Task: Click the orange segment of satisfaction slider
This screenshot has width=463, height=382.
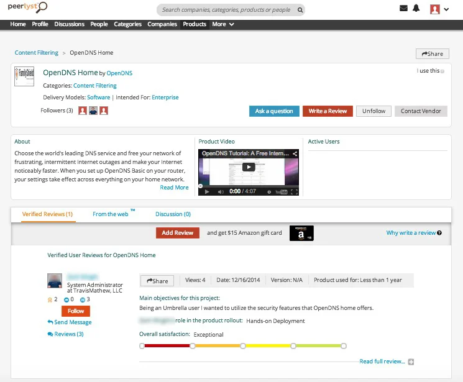Action: (218, 346)
